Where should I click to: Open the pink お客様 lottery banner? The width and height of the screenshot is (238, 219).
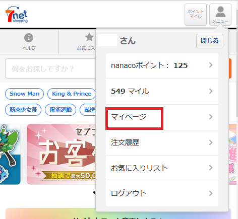(x=61, y=154)
